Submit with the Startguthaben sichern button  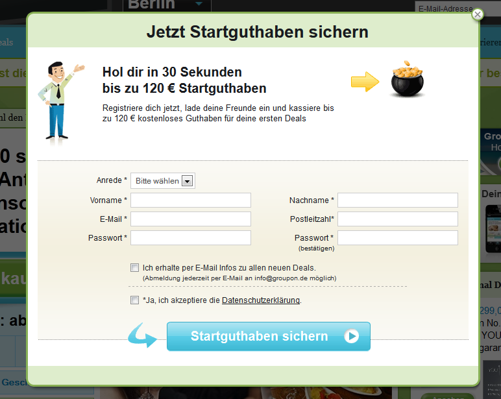pyautogui.click(x=269, y=336)
